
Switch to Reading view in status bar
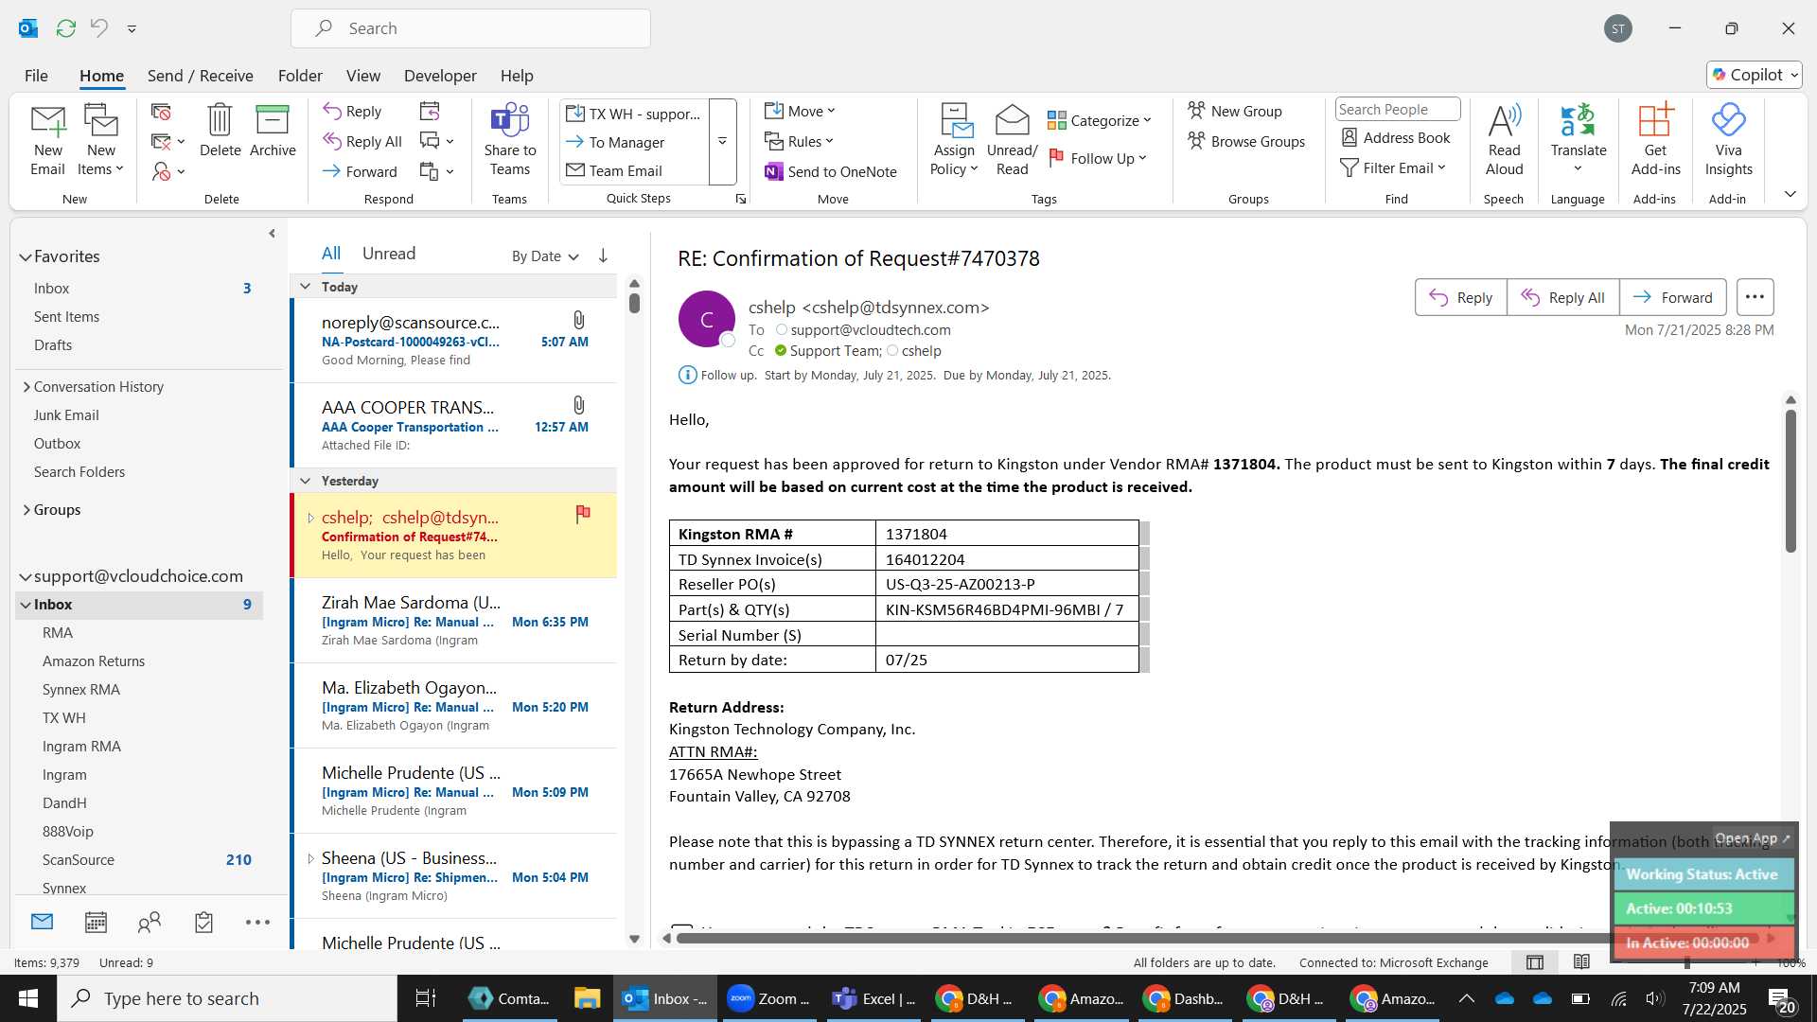(1581, 962)
